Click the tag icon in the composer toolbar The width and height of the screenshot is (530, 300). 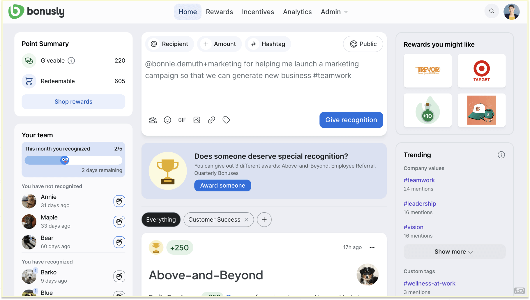tap(226, 120)
